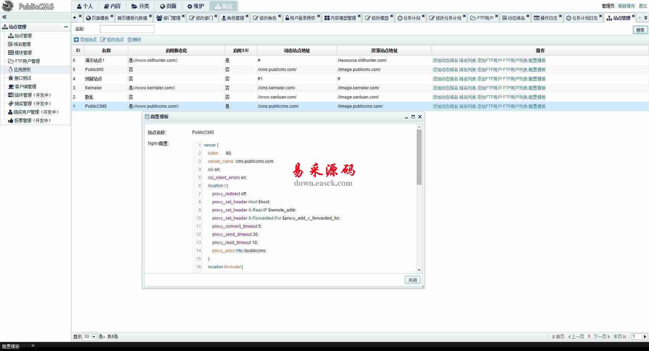Screen dimensions: 649x351
Task: Open the page size dropdown showing 30
Action: [x=94, y=337]
